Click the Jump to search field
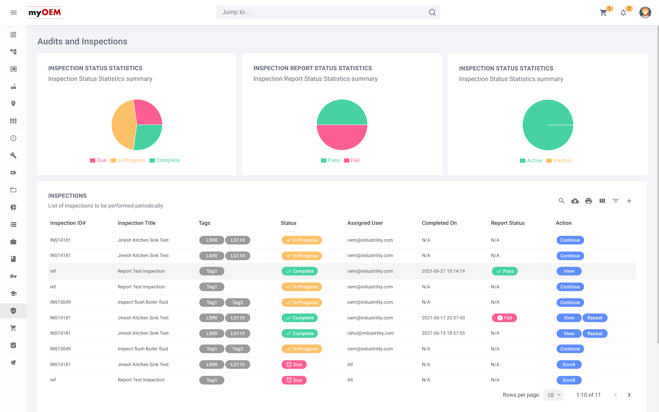Viewport: 659px width, 412px height. pos(328,12)
